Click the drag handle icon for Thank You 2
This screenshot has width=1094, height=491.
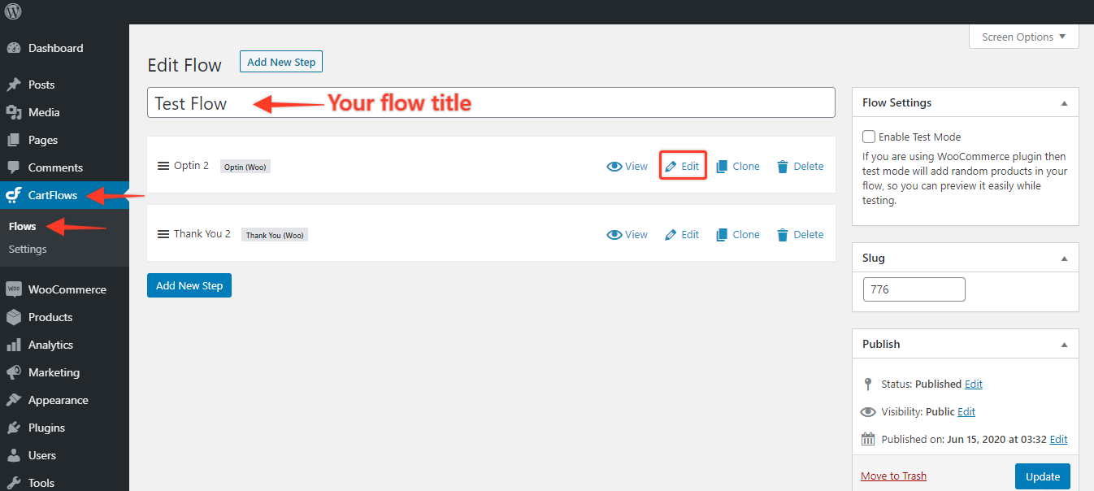click(x=163, y=234)
